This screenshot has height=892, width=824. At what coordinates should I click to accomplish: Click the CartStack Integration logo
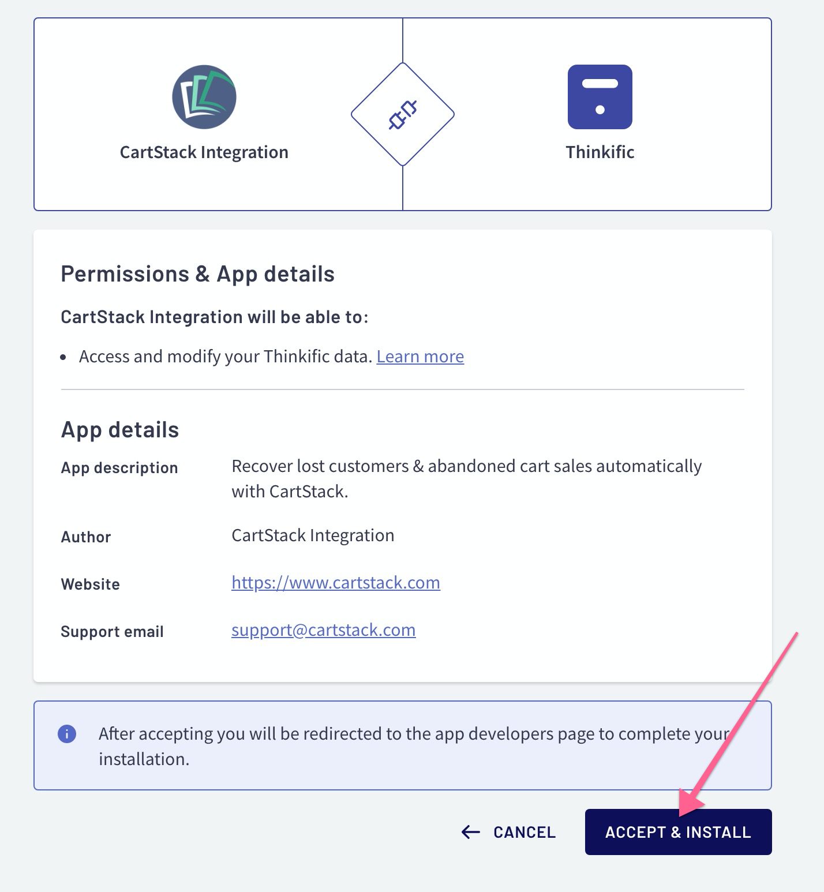coord(204,97)
